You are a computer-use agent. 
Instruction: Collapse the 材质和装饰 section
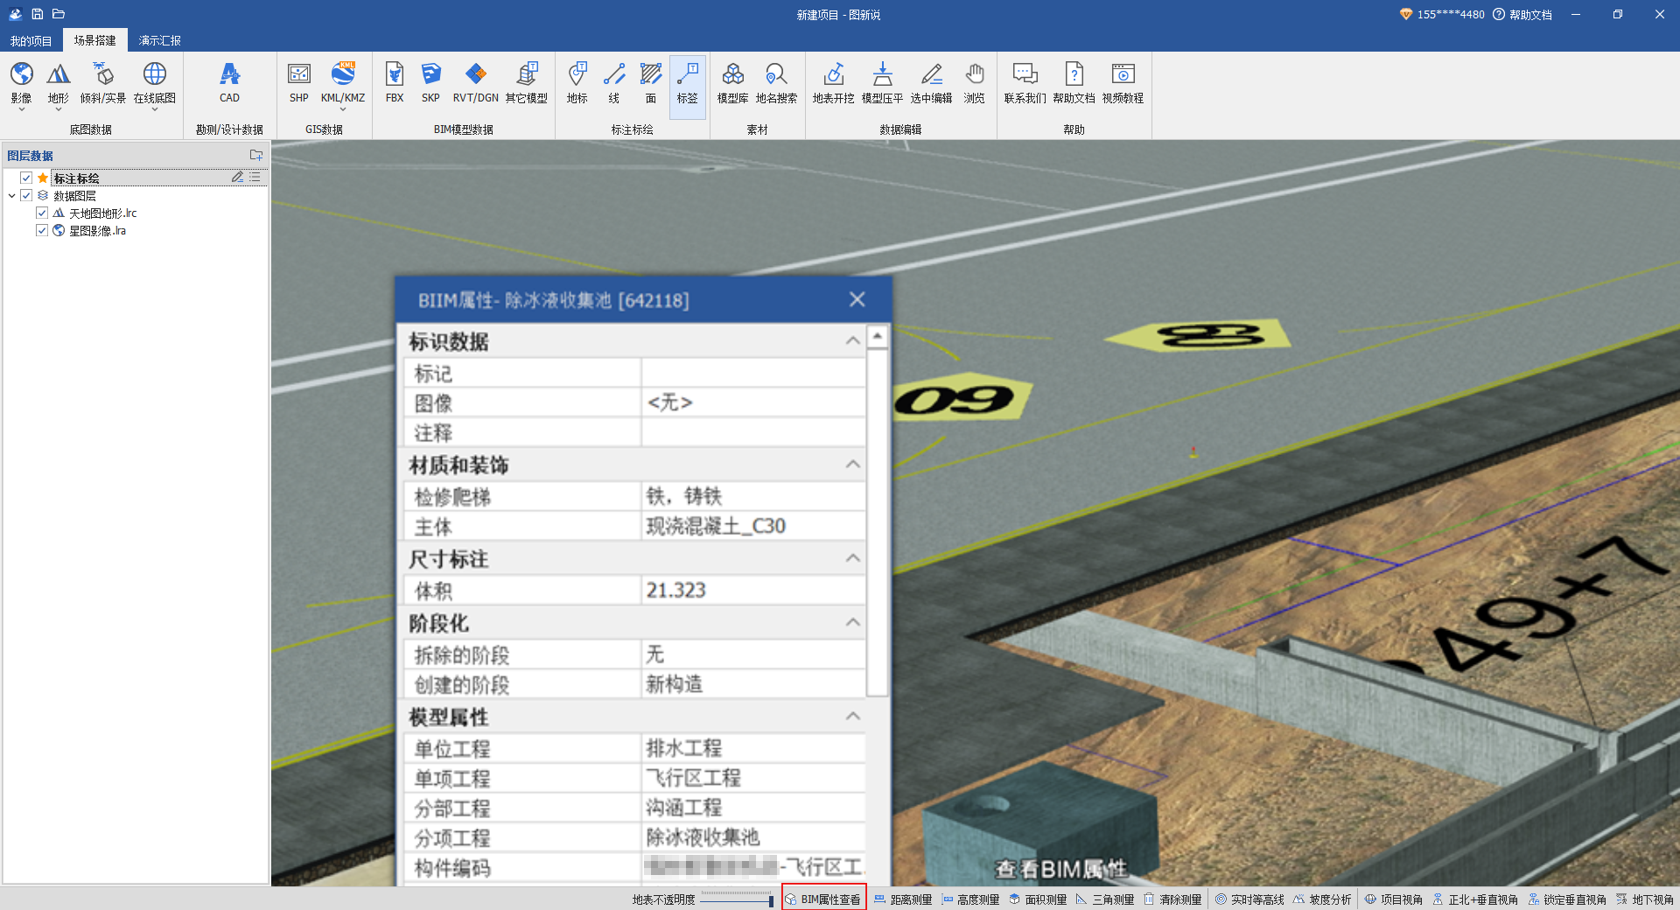pos(852,465)
